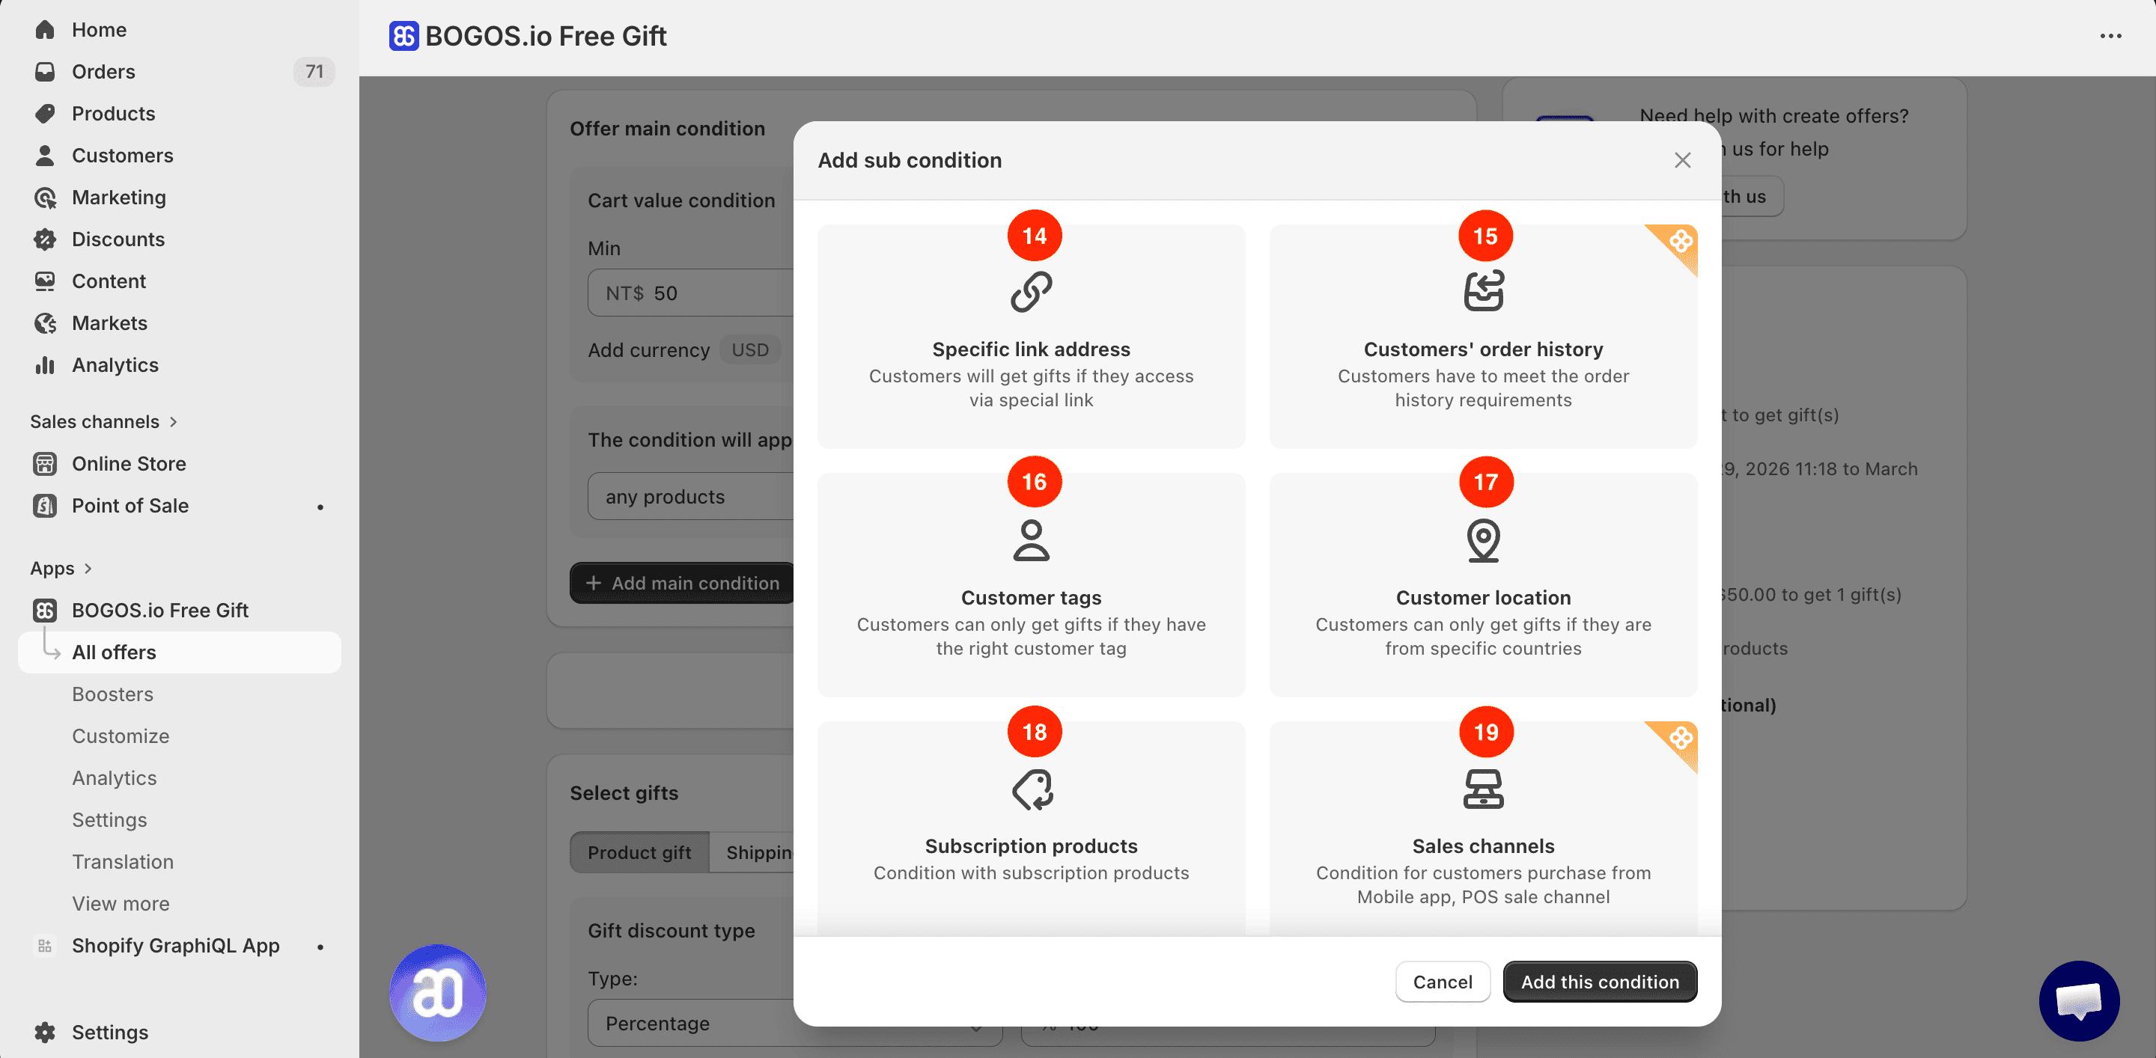The image size is (2156, 1058).
Task: Click the Add main condition button
Action: 683,583
